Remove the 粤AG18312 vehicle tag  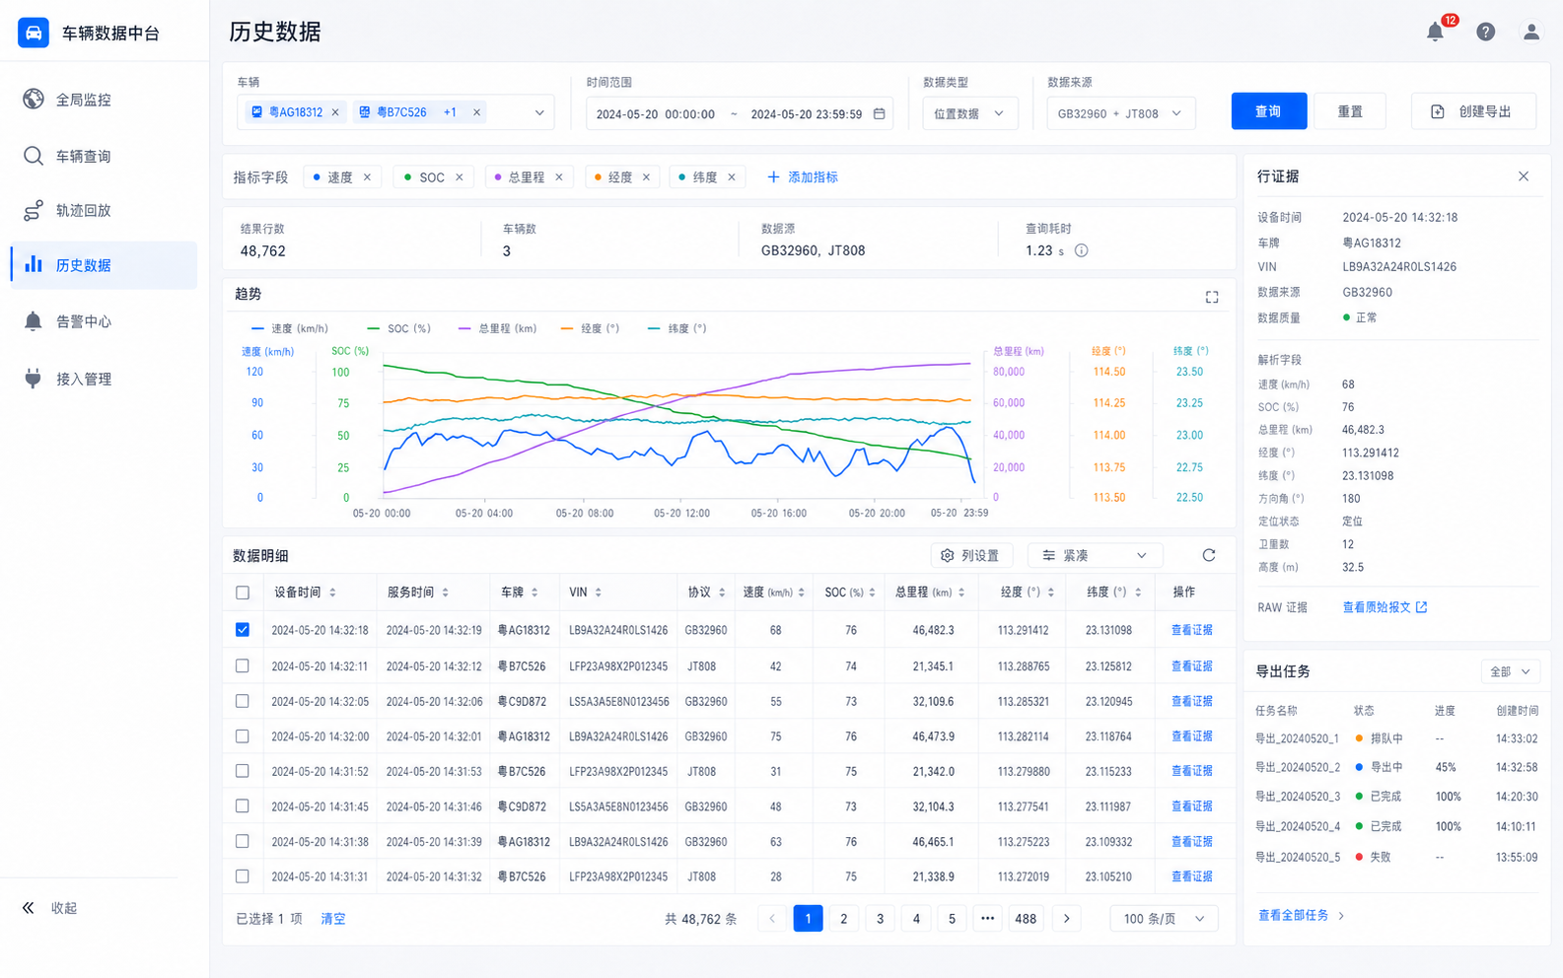tap(335, 112)
